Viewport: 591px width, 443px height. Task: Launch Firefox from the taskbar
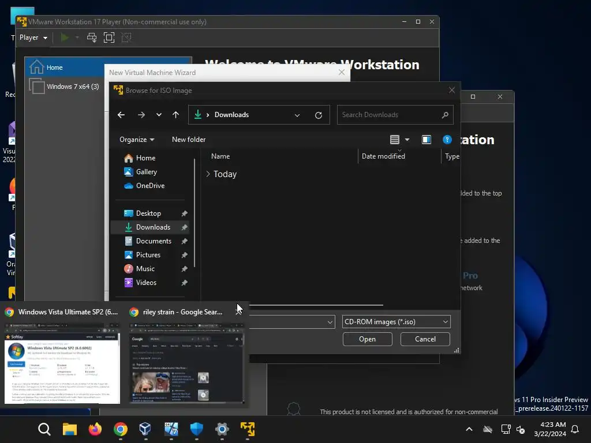[x=95, y=429]
